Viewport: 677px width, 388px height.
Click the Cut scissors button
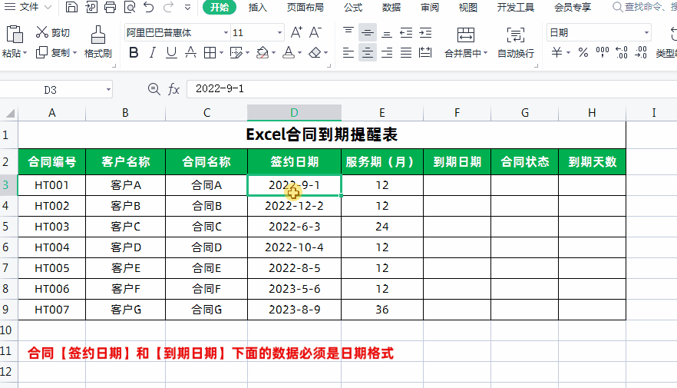pyautogui.click(x=53, y=32)
